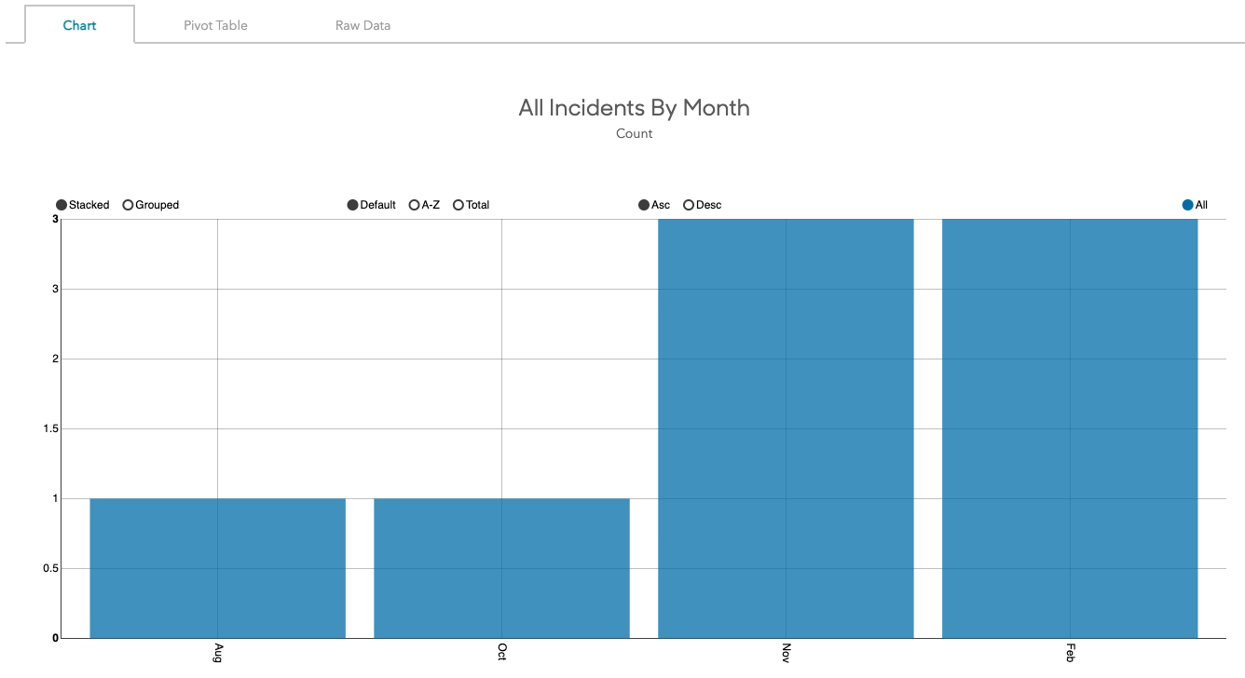Select Desc sort order

point(703,205)
